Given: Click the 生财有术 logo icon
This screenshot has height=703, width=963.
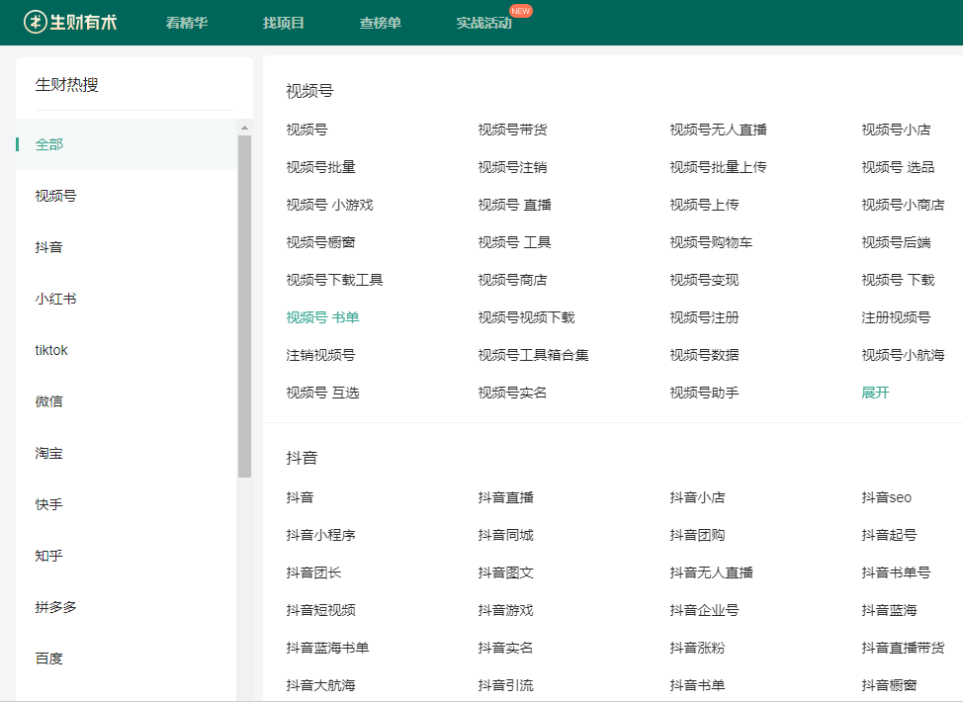Looking at the screenshot, I should click(x=35, y=22).
